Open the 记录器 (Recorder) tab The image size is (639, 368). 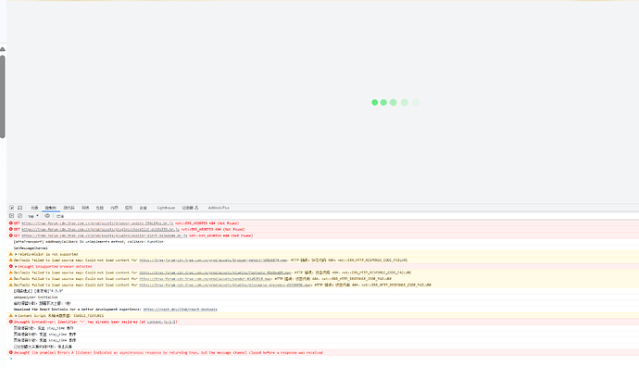[191, 208]
